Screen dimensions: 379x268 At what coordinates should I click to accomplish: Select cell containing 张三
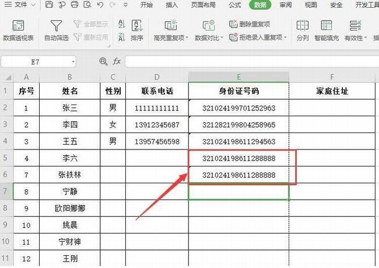pyautogui.click(x=69, y=108)
